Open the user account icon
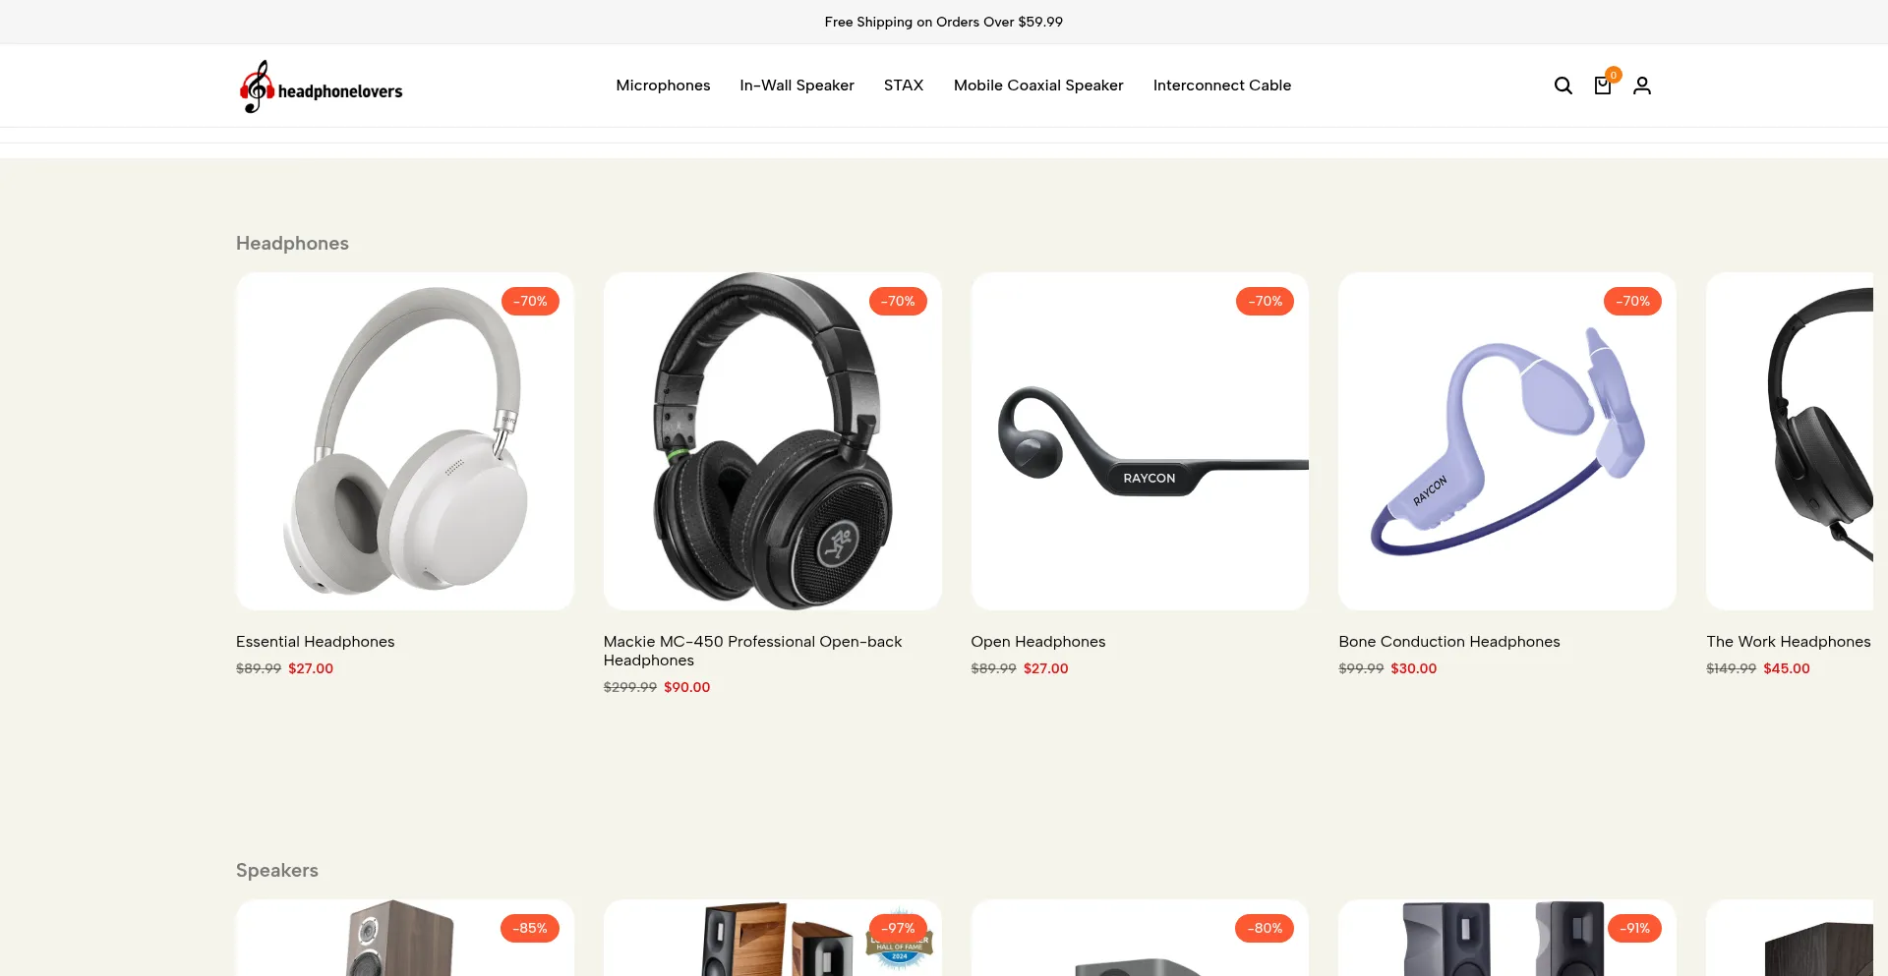The image size is (1888, 976). click(x=1642, y=86)
